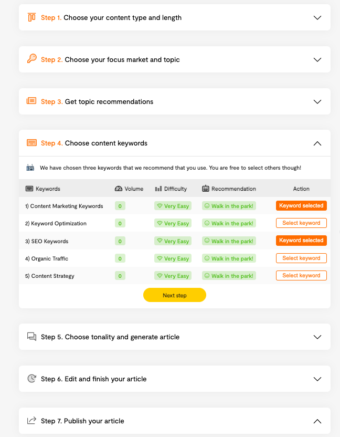Collapse Step 4 with the up chevron

click(317, 143)
